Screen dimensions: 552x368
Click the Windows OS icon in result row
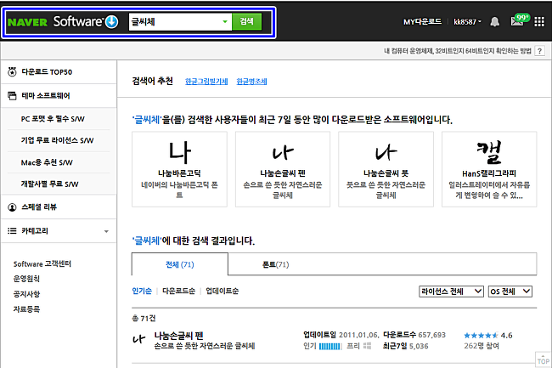(367, 346)
